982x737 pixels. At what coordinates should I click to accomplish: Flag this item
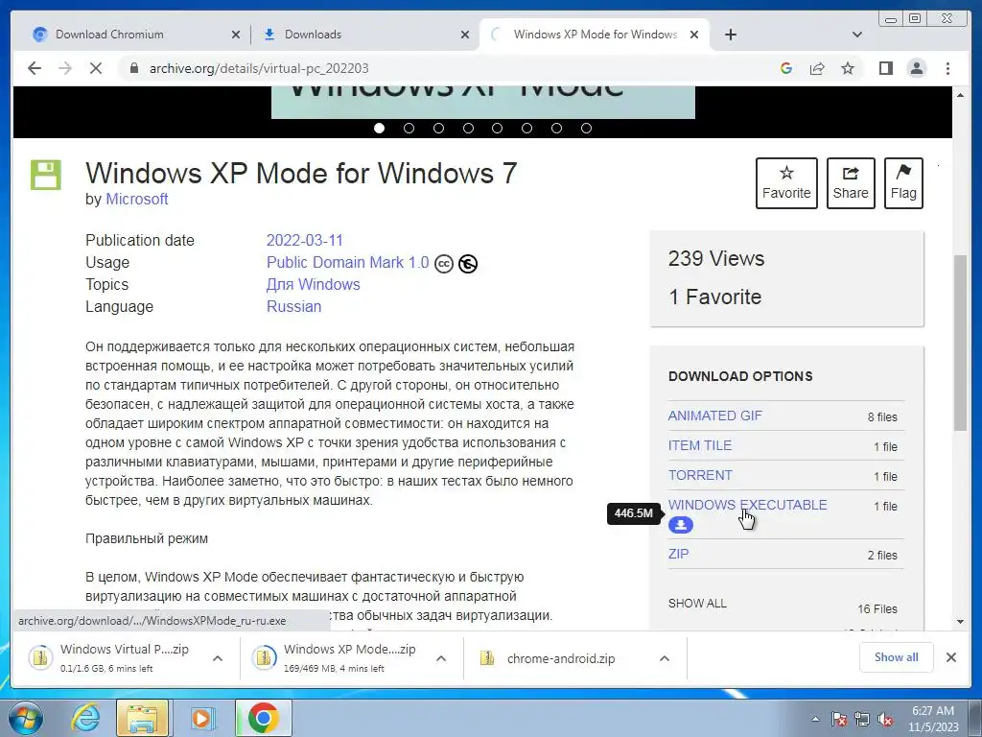coord(903,183)
